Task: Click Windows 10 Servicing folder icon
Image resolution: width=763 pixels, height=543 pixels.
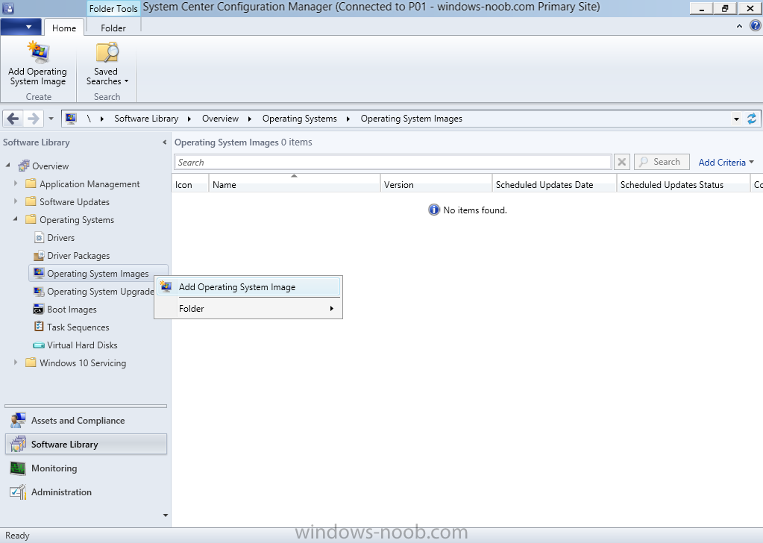Action: pyautogui.click(x=31, y=362)
